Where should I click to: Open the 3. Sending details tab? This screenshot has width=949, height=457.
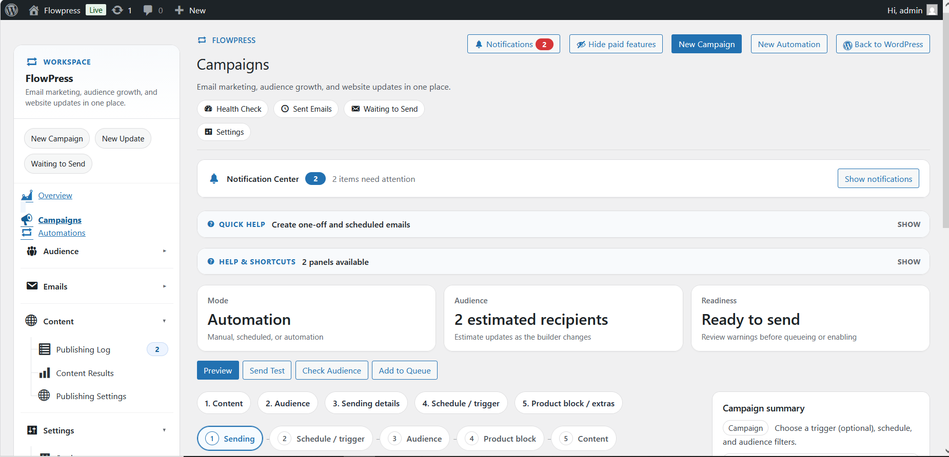[366, 403]
